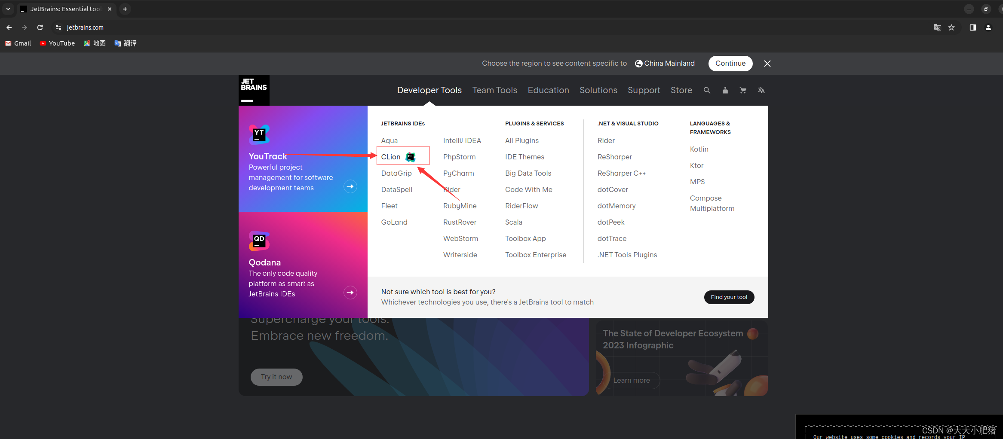Screen dimensions: 1003x439
Task: Open the Kotlin link
Action: click(x=699, y=149)
